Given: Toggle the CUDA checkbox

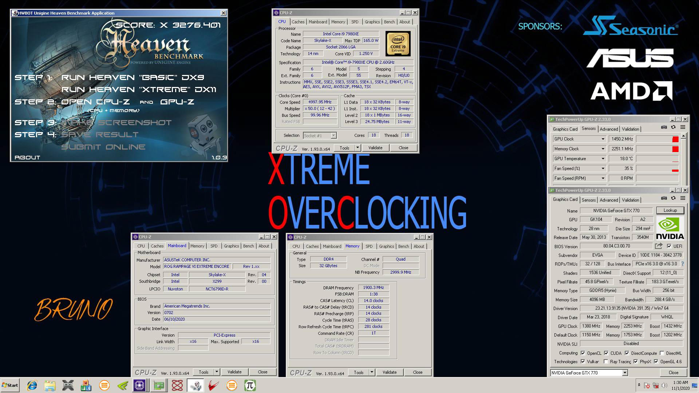Looking at the screenshot, I should pos(606,353).
